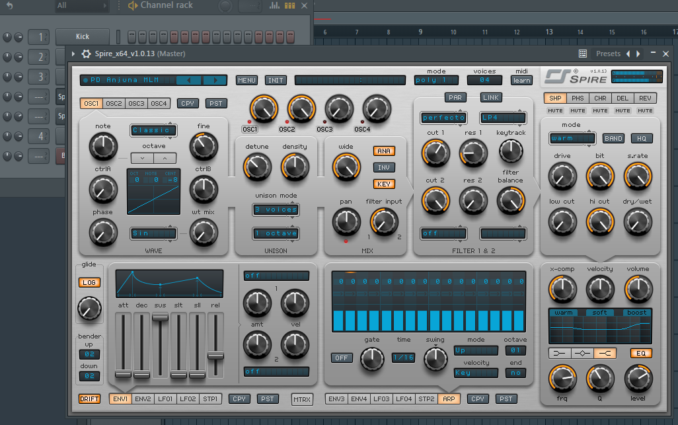Viewport: 678px width, 425px height.
Task: Open the poly mode dropdown
Action: 436,80
